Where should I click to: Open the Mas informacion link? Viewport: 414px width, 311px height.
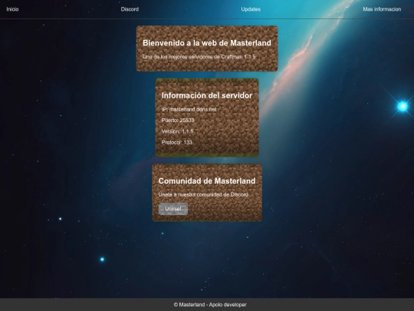382,9
